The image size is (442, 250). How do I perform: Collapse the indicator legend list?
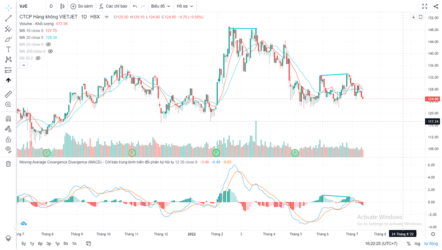(24, 65)
